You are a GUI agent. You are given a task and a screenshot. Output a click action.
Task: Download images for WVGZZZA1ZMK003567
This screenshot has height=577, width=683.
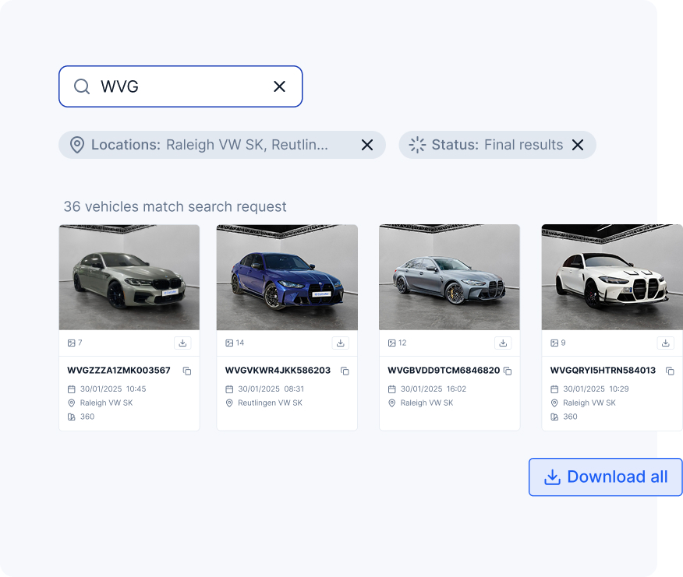pos(182,343)
